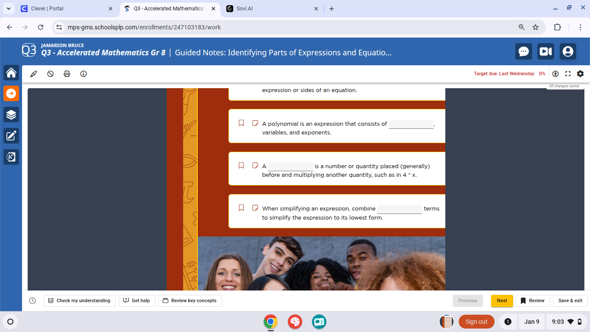Viewport: 590px width, 332px height.
Task: Open the notes pencil sidebar icon
Action: (11, 136)
